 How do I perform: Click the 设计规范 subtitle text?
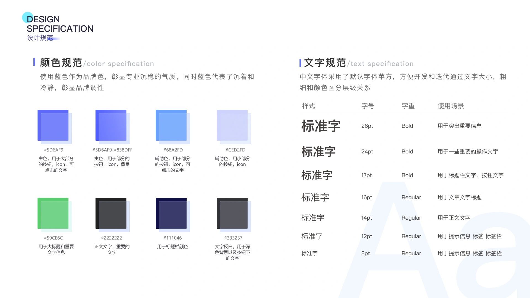coord(40,38)
